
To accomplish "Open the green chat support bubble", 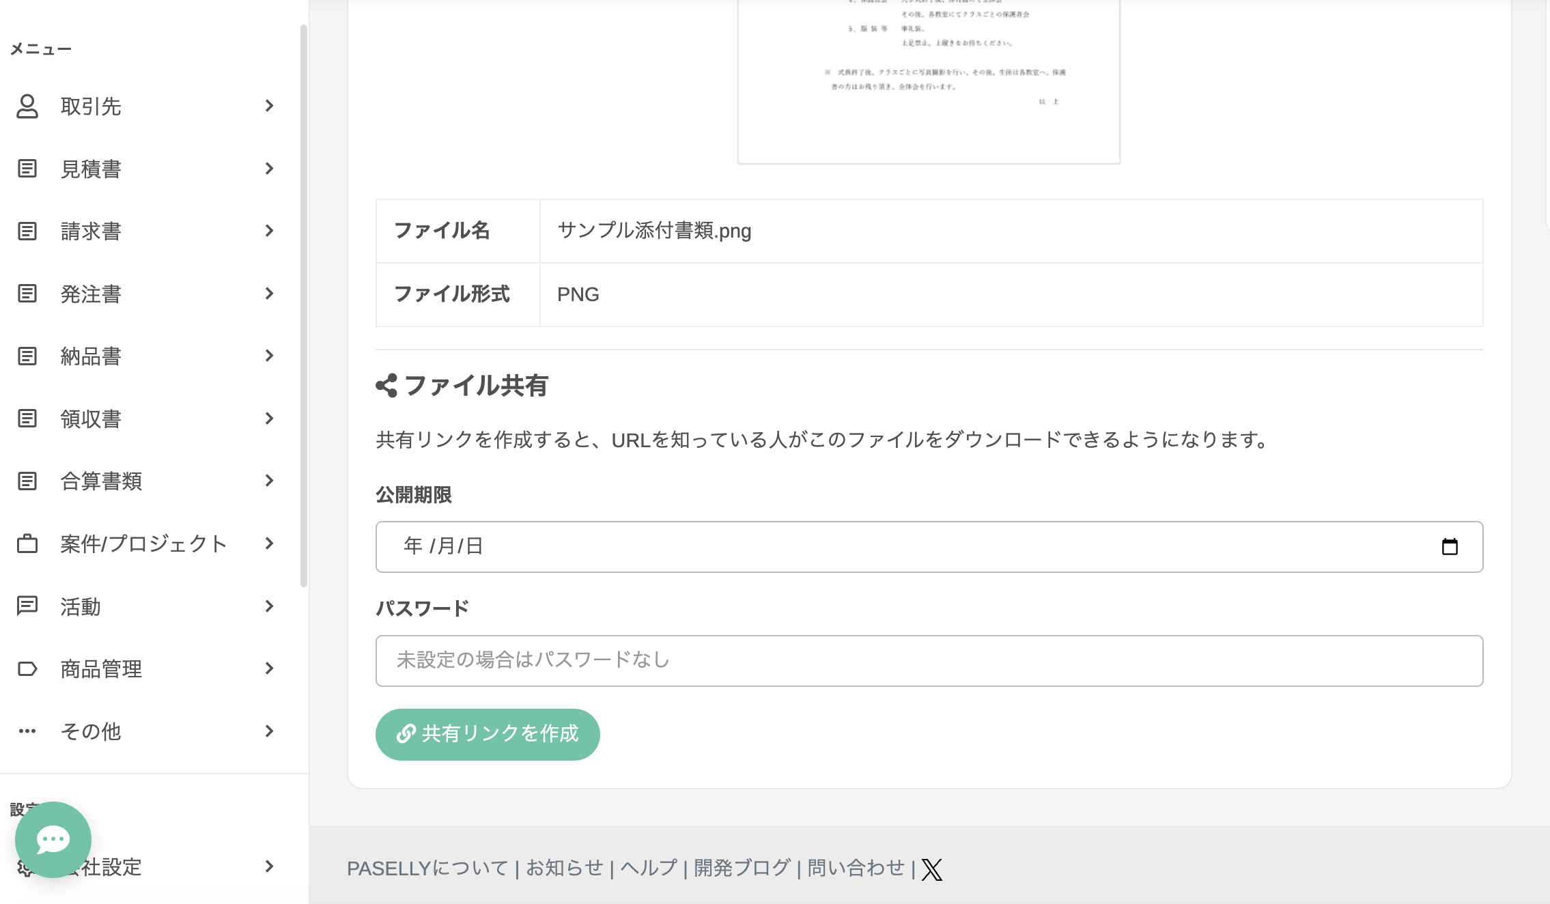I will (53, 840).
